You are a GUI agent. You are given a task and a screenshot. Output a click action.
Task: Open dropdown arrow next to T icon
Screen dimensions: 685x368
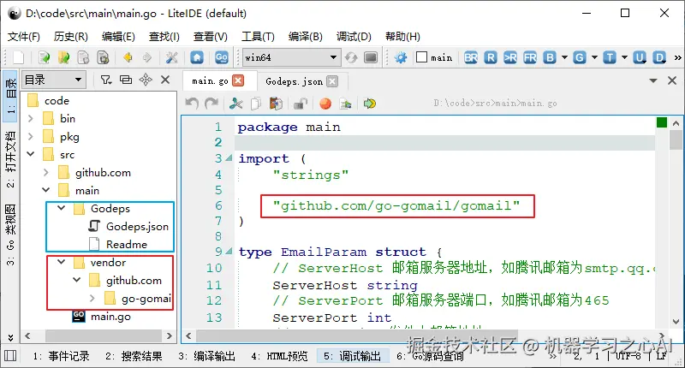(x=624, y=57)
